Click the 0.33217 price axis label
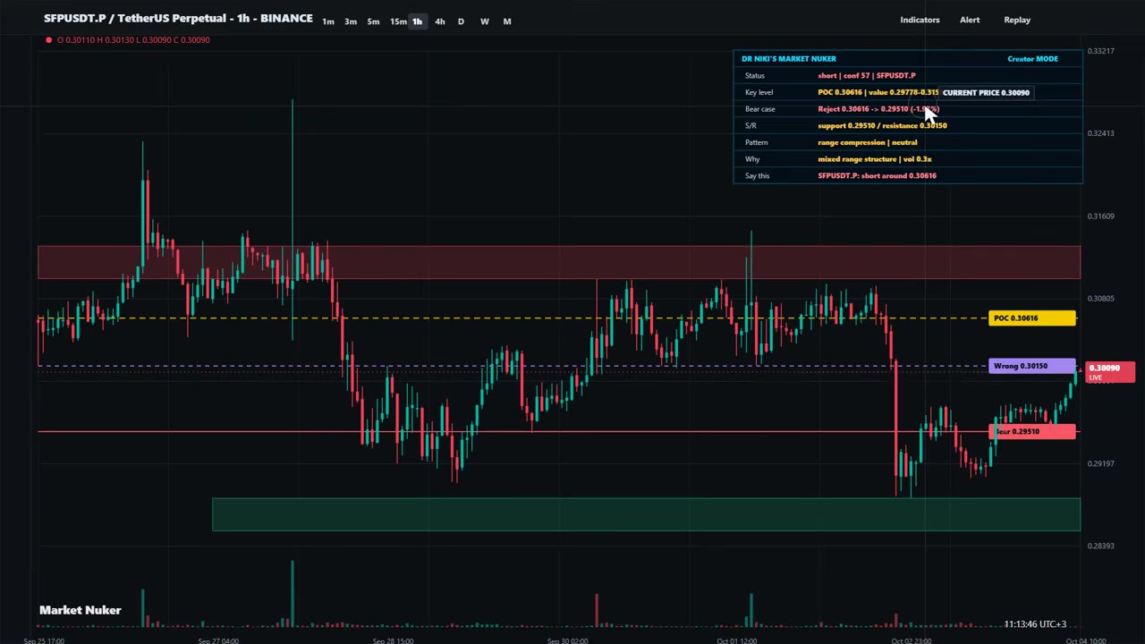 [1101, 51]
